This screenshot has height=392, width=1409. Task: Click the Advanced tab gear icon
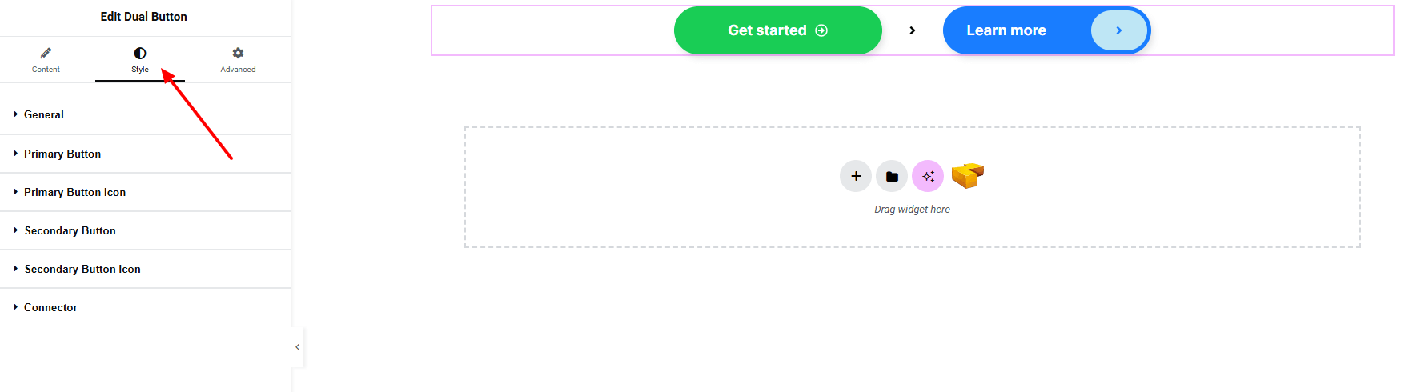(238, 54)
